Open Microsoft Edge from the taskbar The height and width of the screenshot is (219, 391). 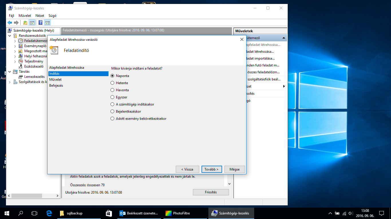tap(49, 213)
